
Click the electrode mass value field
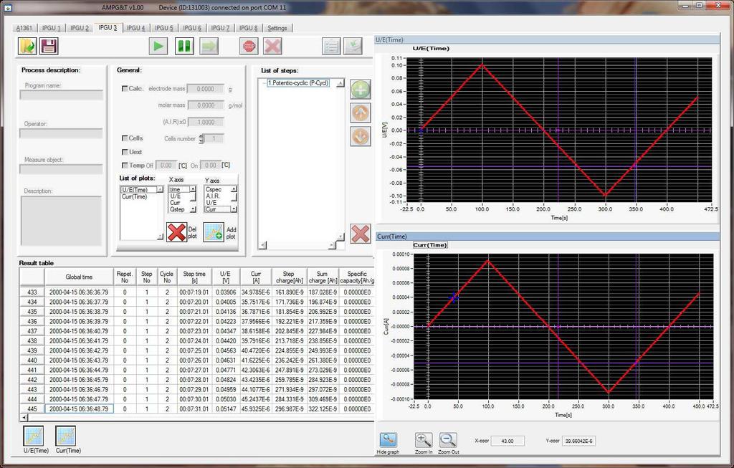tap(206, 89)
